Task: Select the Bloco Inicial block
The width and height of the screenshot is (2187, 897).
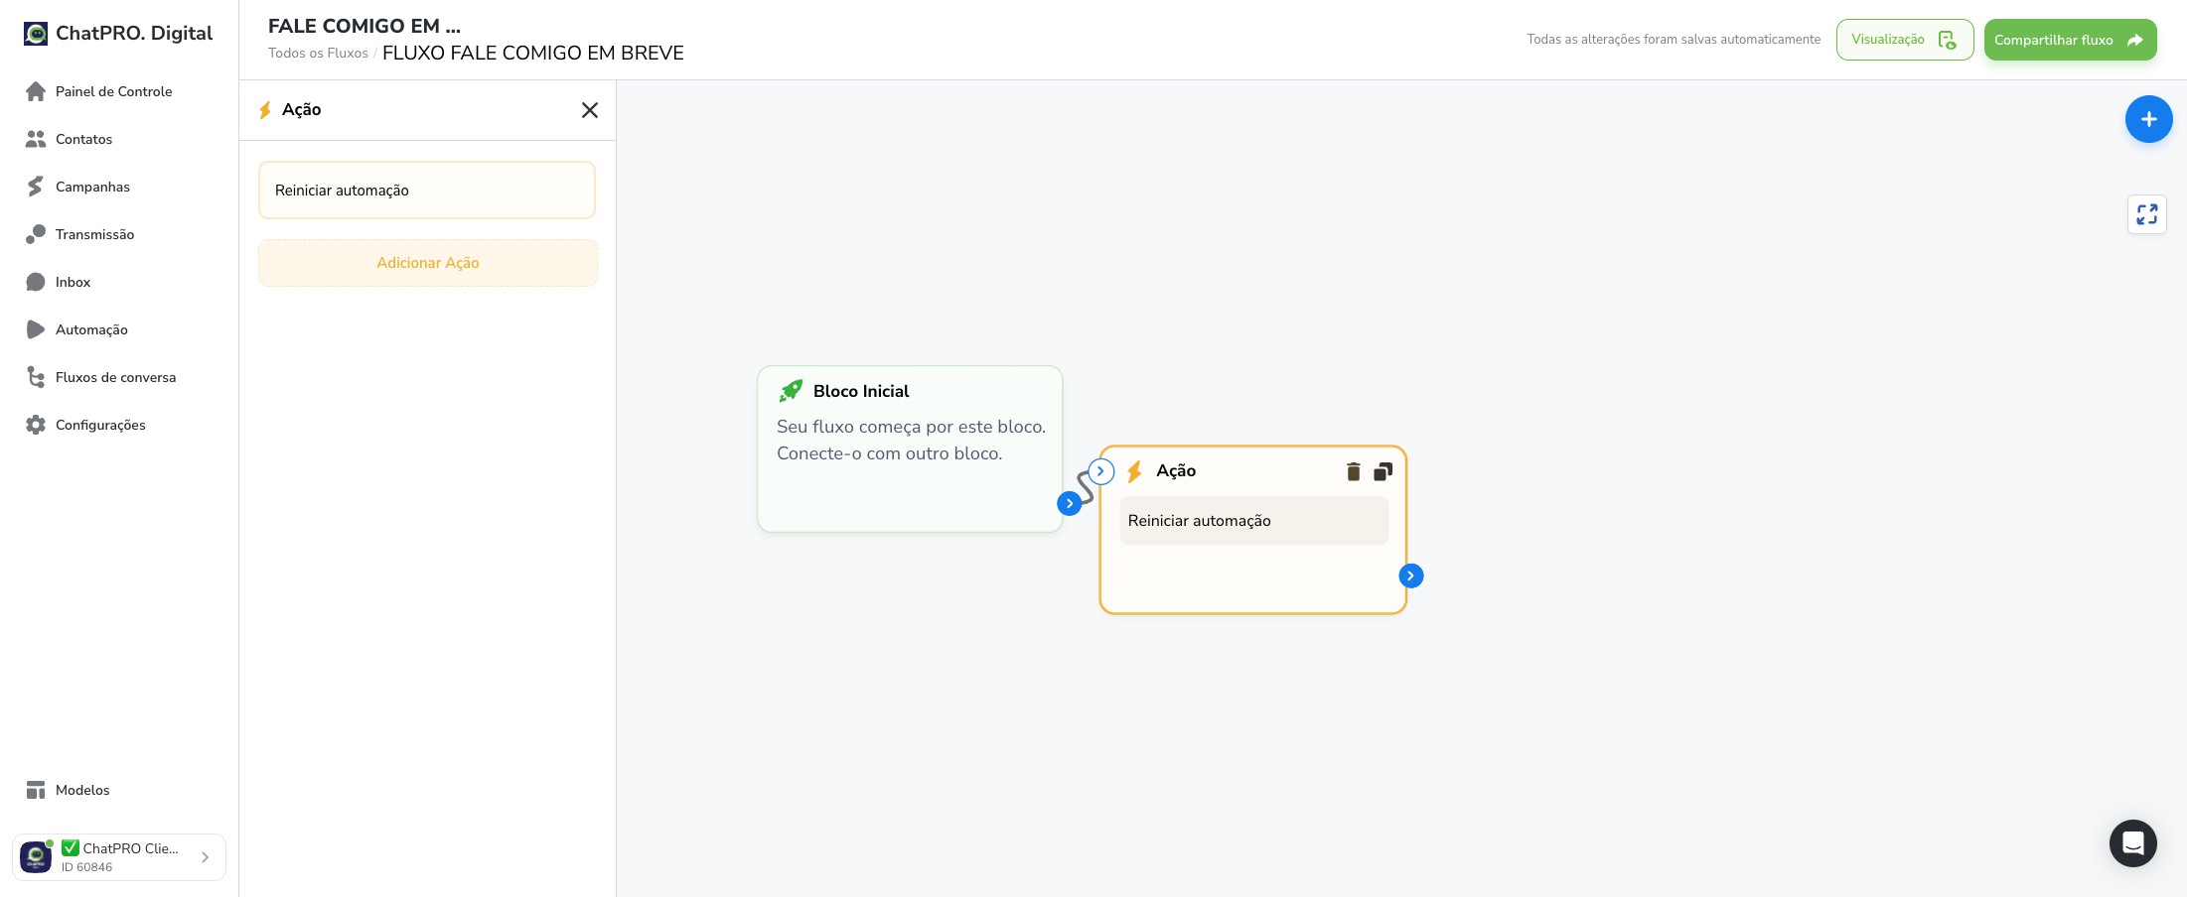Action: pyautogui.click(x=910, y=448)
